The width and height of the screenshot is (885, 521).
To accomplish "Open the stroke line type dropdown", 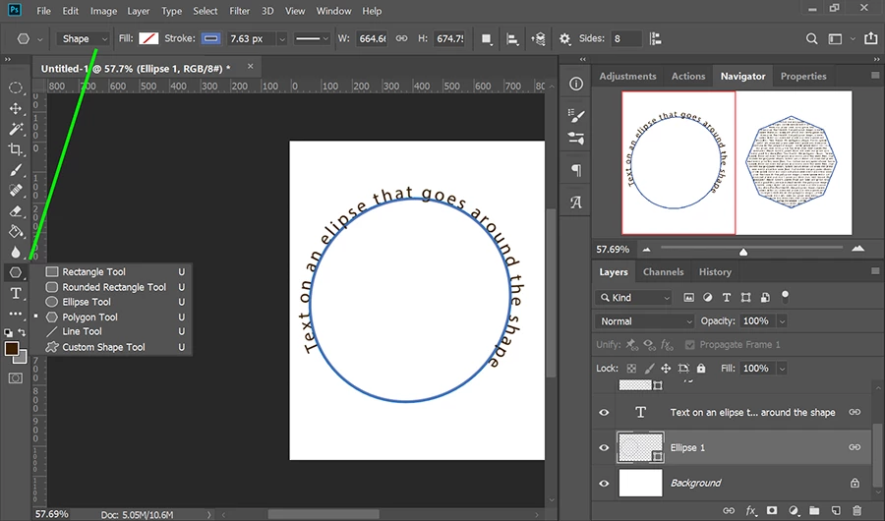I will pyautogui.click(x=312, y=38).
